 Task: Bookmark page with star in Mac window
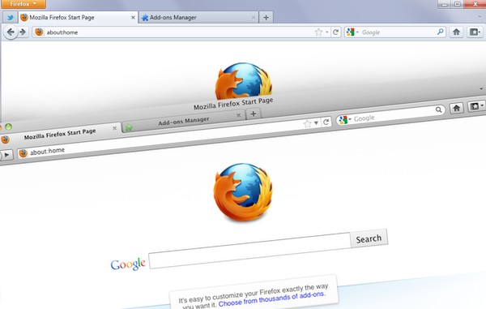click(307, 124)
